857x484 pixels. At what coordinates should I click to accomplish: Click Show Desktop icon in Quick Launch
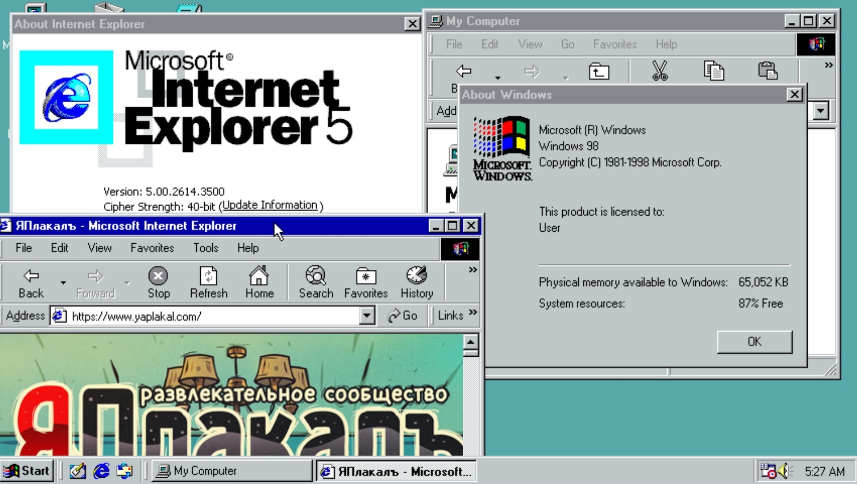pyautogui.click(x=78, y=471)
